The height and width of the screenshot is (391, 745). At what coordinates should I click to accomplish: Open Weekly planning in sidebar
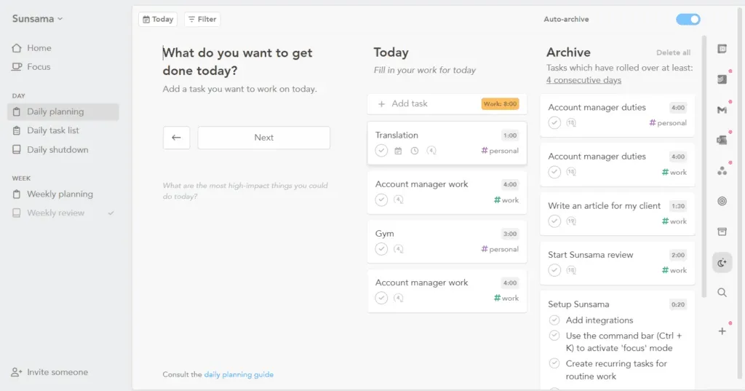[x=60, y=194]
